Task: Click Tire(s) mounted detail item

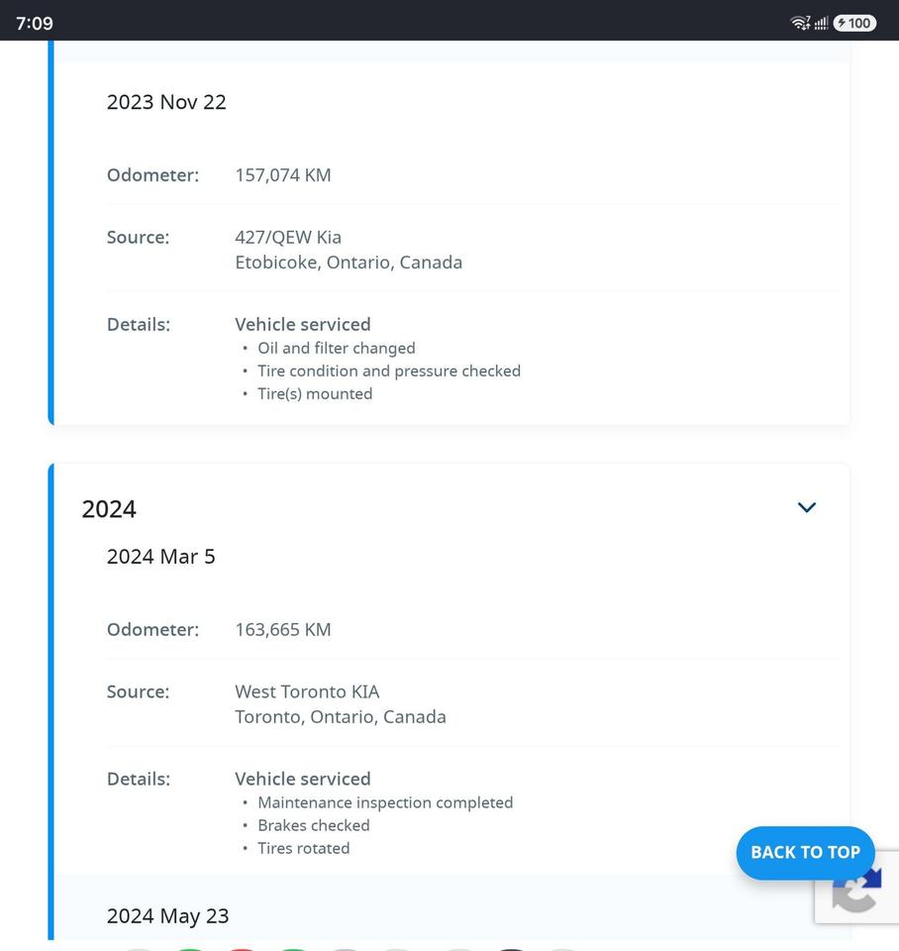Action: point(315,393)
